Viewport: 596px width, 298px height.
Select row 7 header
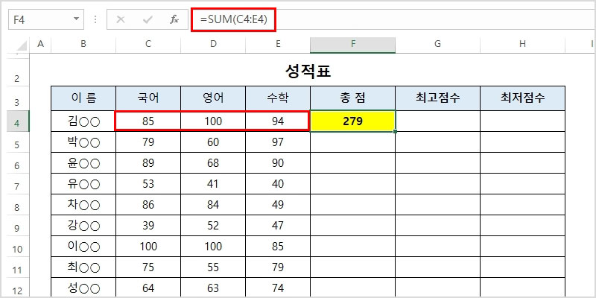tap(17, 184)
